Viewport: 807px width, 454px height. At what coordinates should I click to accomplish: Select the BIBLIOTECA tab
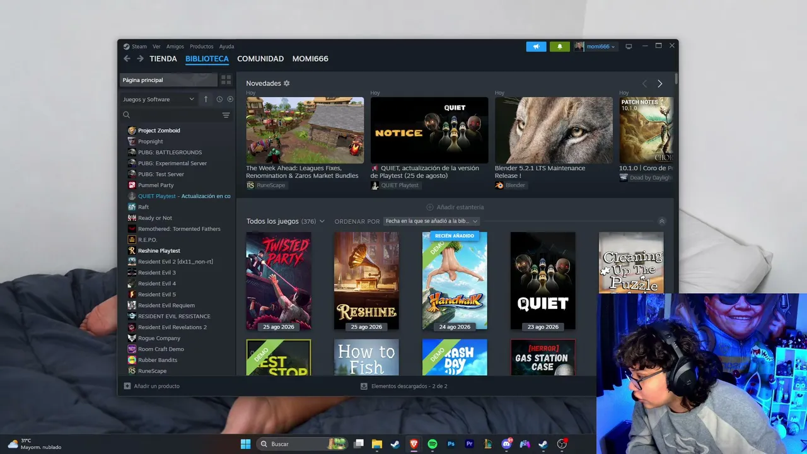(207, 59)
